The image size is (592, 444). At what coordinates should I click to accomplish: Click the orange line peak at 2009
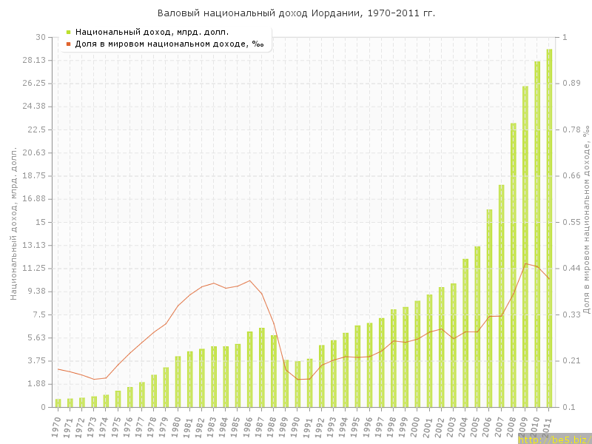coord(525,263)
